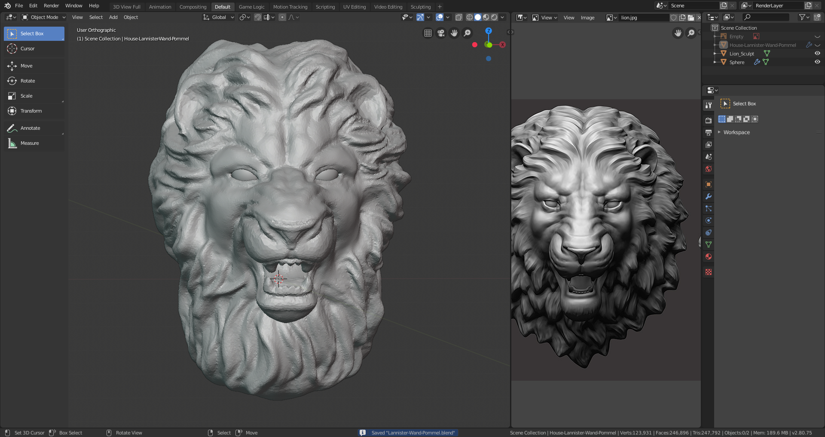Open the Object Data mesh properties tab

tap(709, 244)
